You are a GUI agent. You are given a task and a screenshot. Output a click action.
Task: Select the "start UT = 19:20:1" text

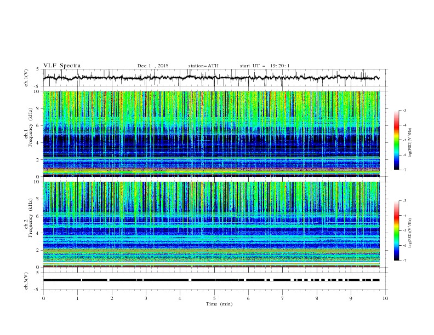click(x=265, y=66)
